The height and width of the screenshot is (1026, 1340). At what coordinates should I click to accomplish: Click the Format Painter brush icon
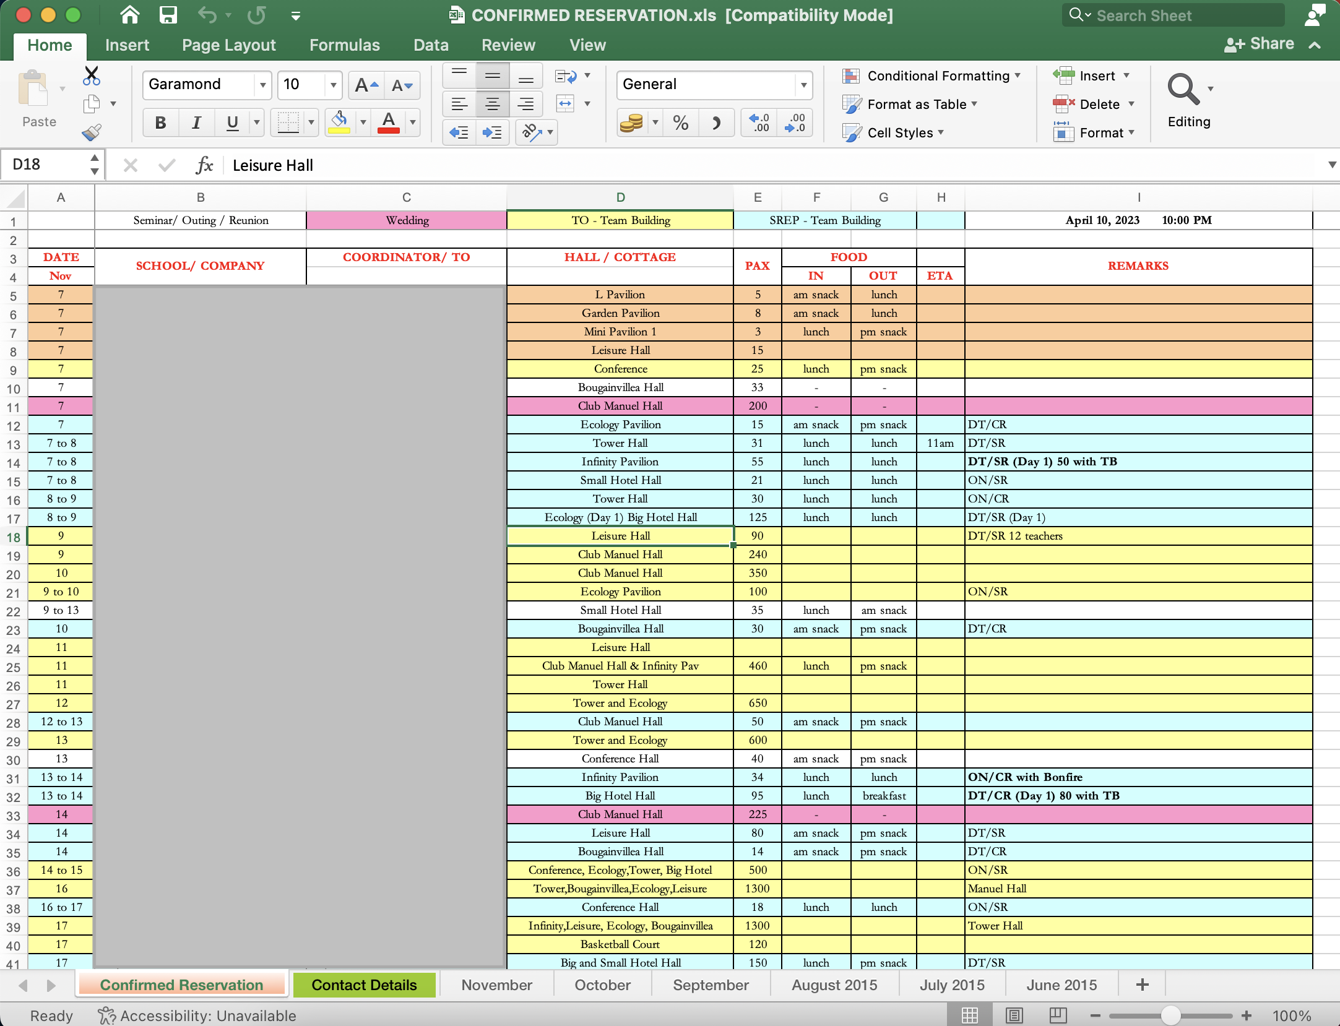[x=92, y=132]
